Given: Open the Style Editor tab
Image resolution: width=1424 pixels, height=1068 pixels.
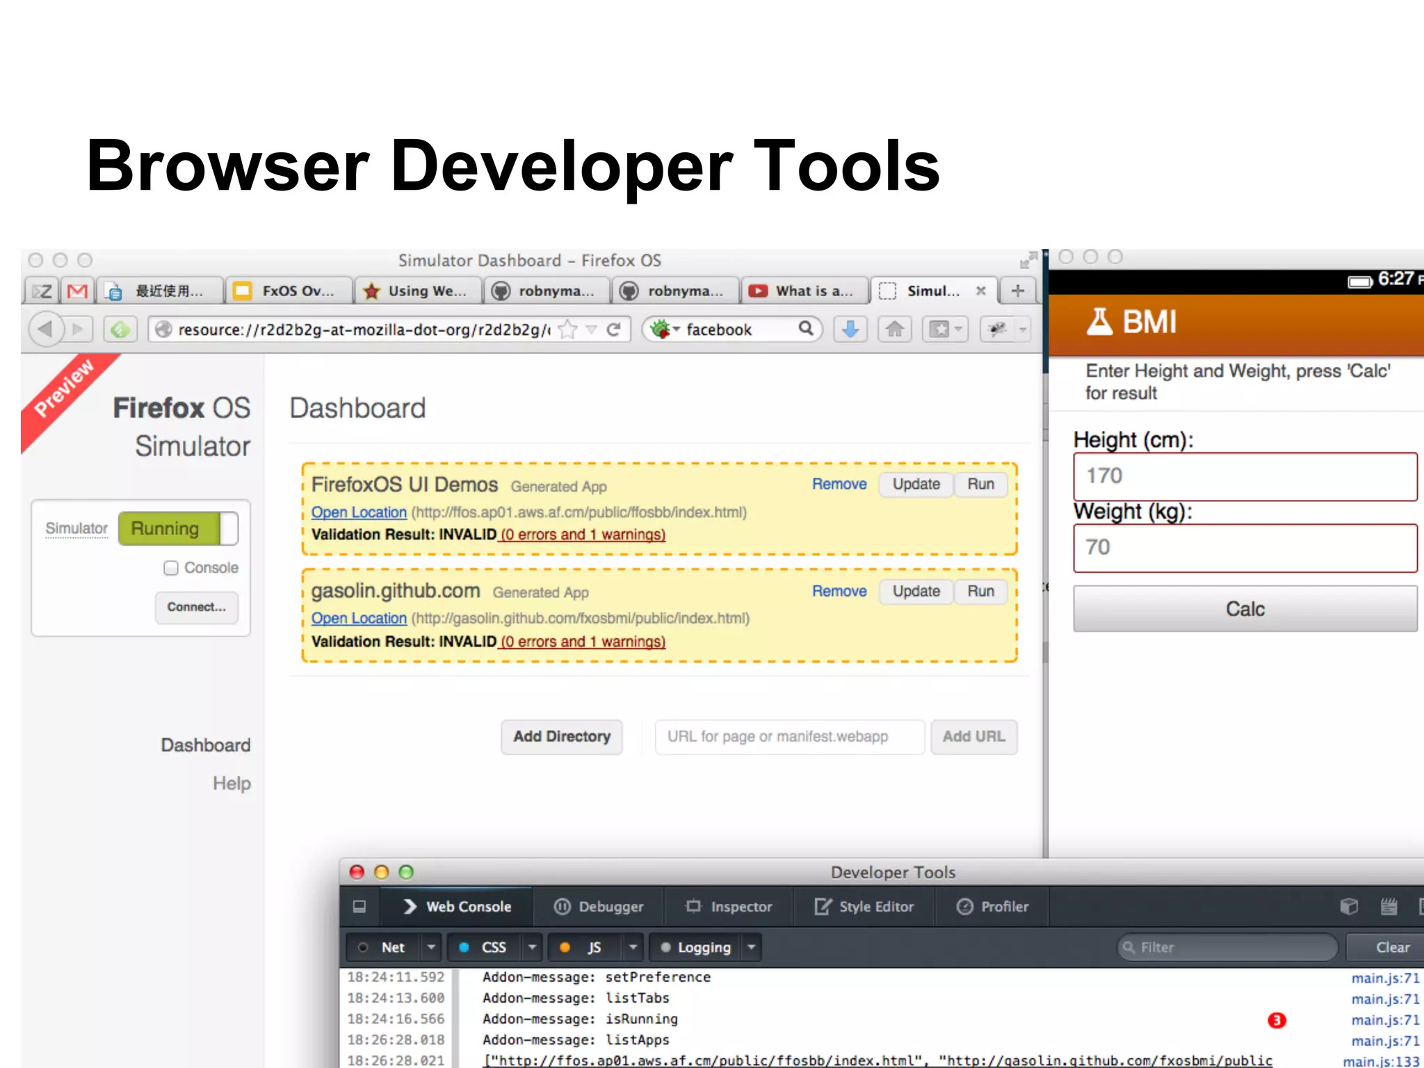Looking at the screenshot, I should [864, 906].
